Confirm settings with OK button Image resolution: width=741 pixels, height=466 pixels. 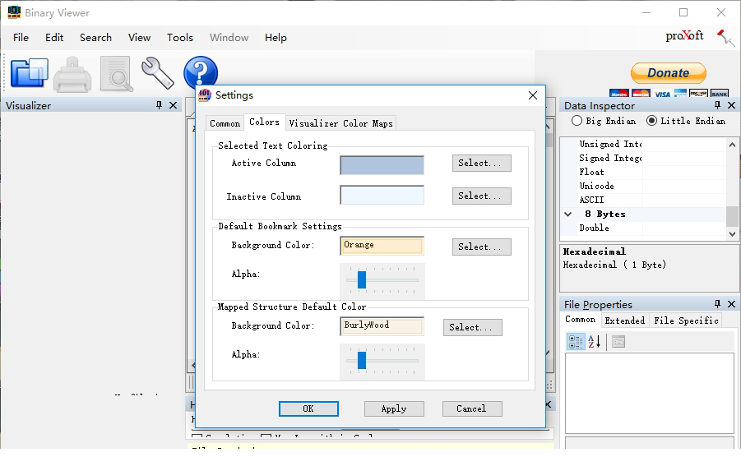308,408
